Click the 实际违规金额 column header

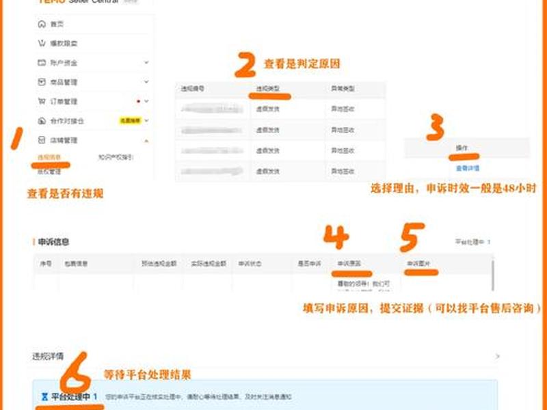[x=209, y=264]
